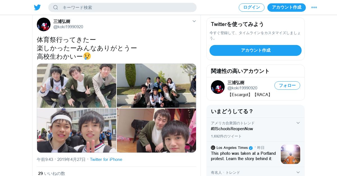Follow 三浦弘樹 with フォロー button
This screenshot has height=176, width=337.
(287, 85)
